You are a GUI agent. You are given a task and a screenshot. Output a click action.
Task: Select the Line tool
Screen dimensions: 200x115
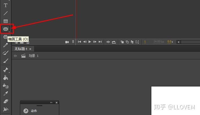click(6, 13)
